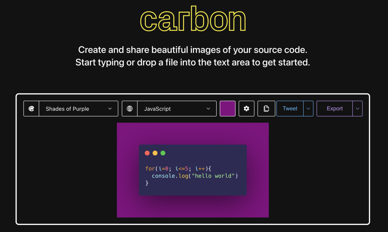The height and width of the screenshot is (232, 388).
Task: Click the language globe icon
Action: 130,108
